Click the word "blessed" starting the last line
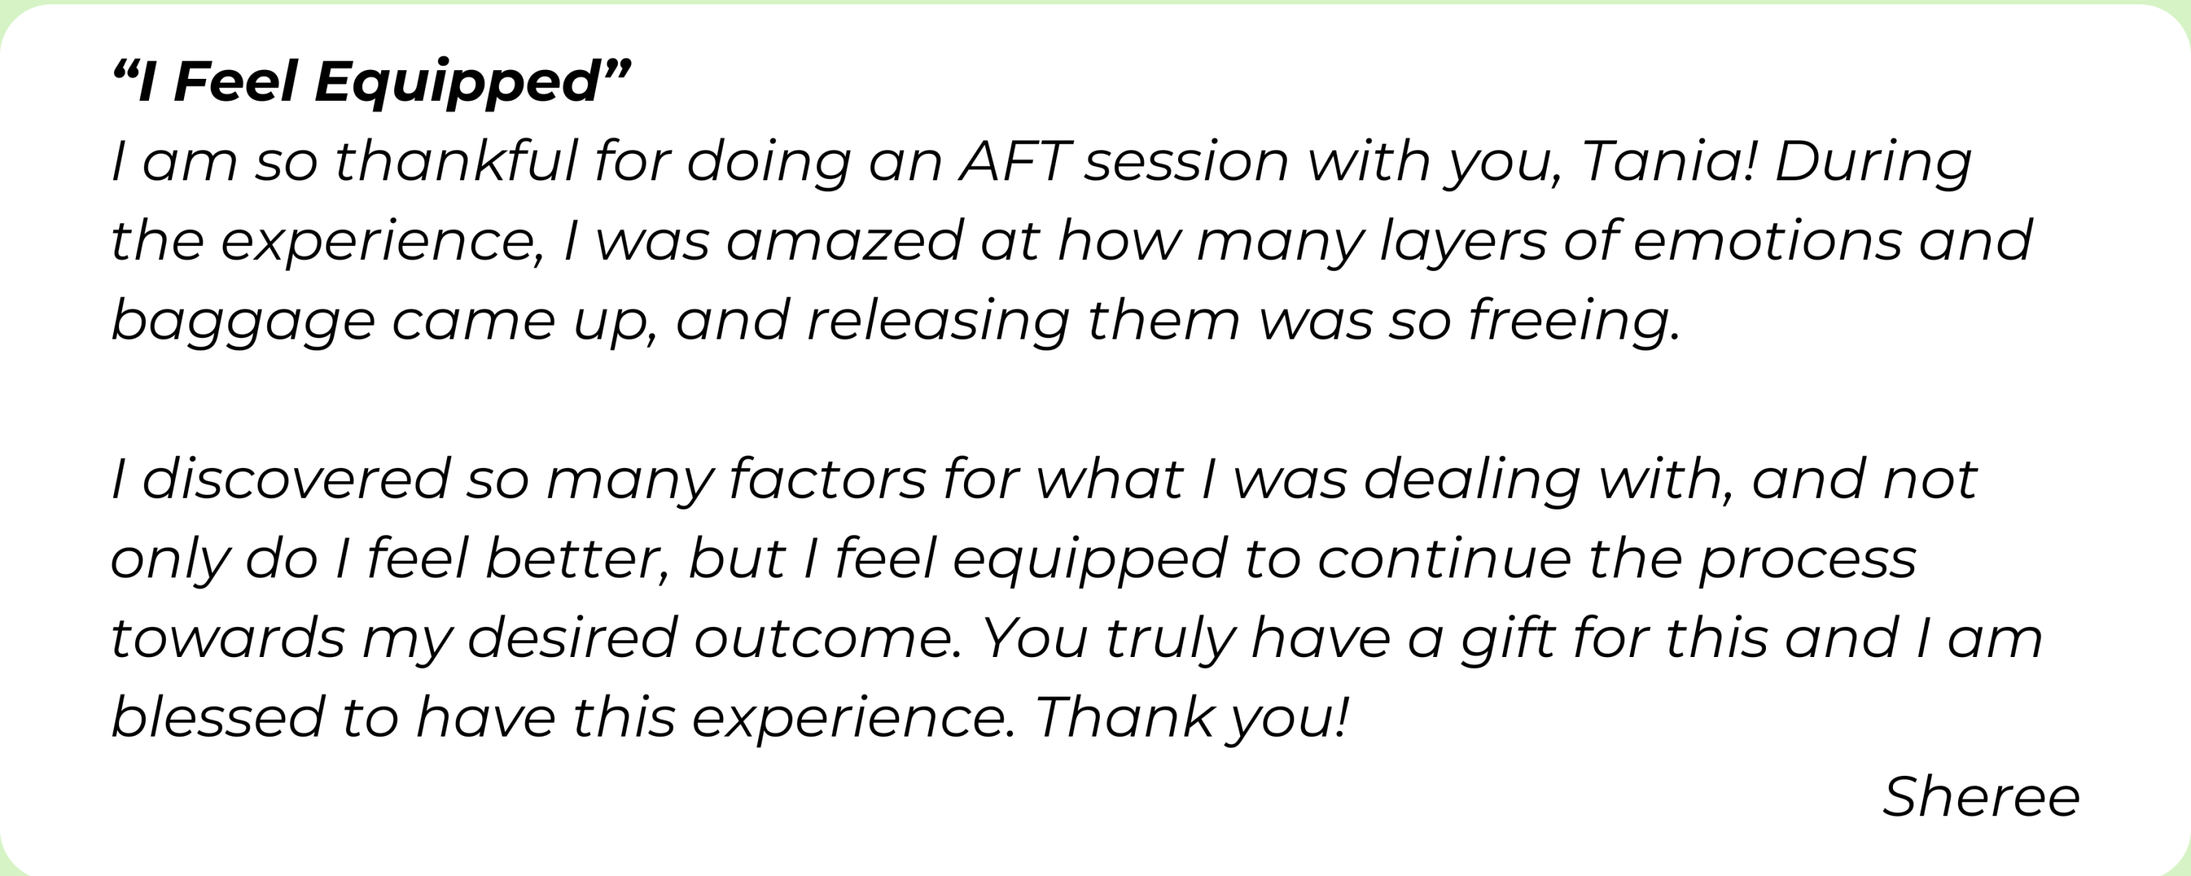The height and width of the screenshot is (876, 2191). [x=218, y=717]
